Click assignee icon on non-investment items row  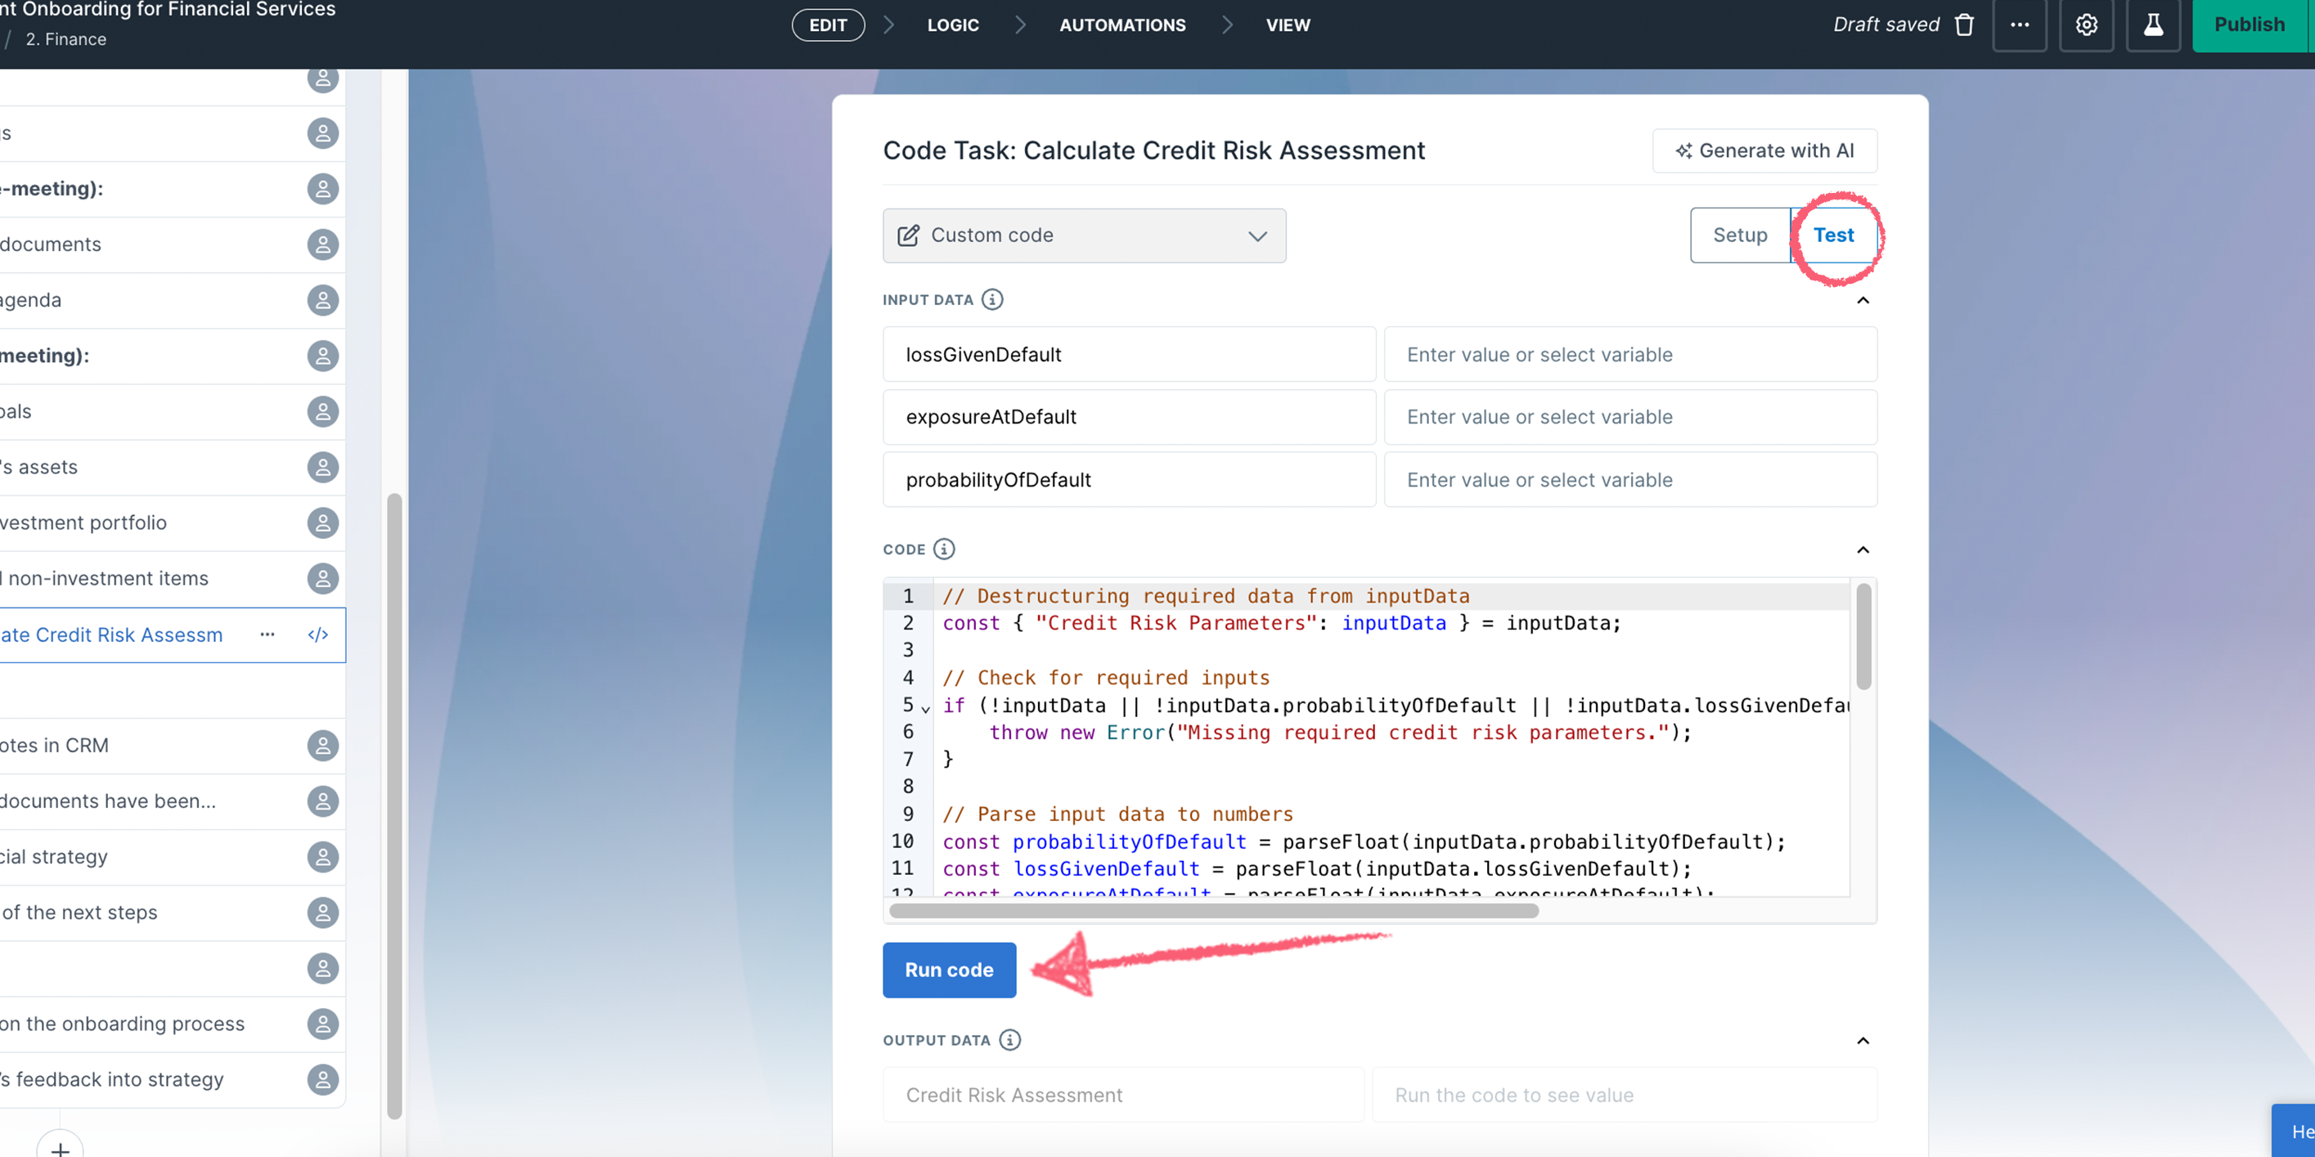(322, 579)
